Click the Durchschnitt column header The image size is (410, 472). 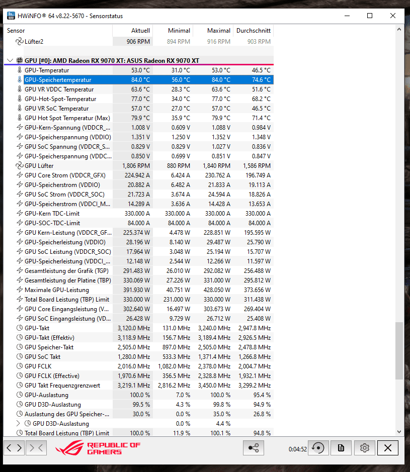pos(254,30)
